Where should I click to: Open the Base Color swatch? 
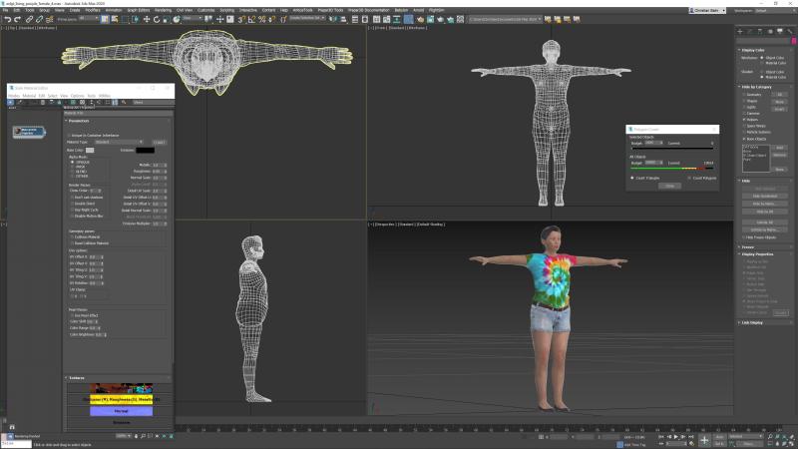click(90, 151)
